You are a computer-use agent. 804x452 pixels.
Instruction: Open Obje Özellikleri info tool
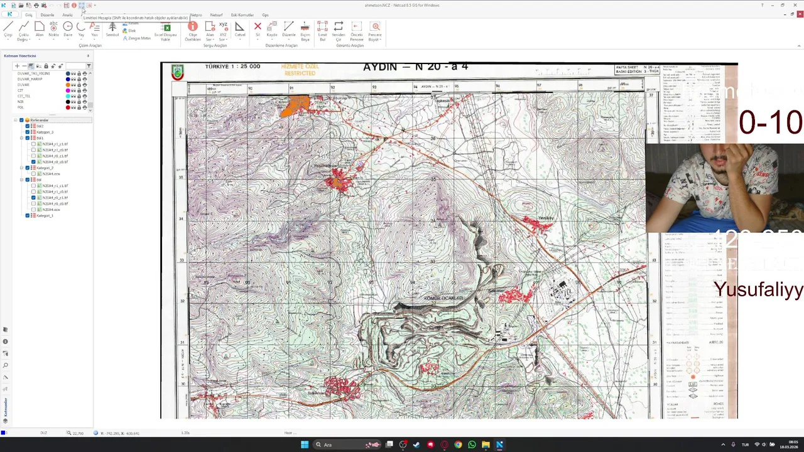pos(193,31)
